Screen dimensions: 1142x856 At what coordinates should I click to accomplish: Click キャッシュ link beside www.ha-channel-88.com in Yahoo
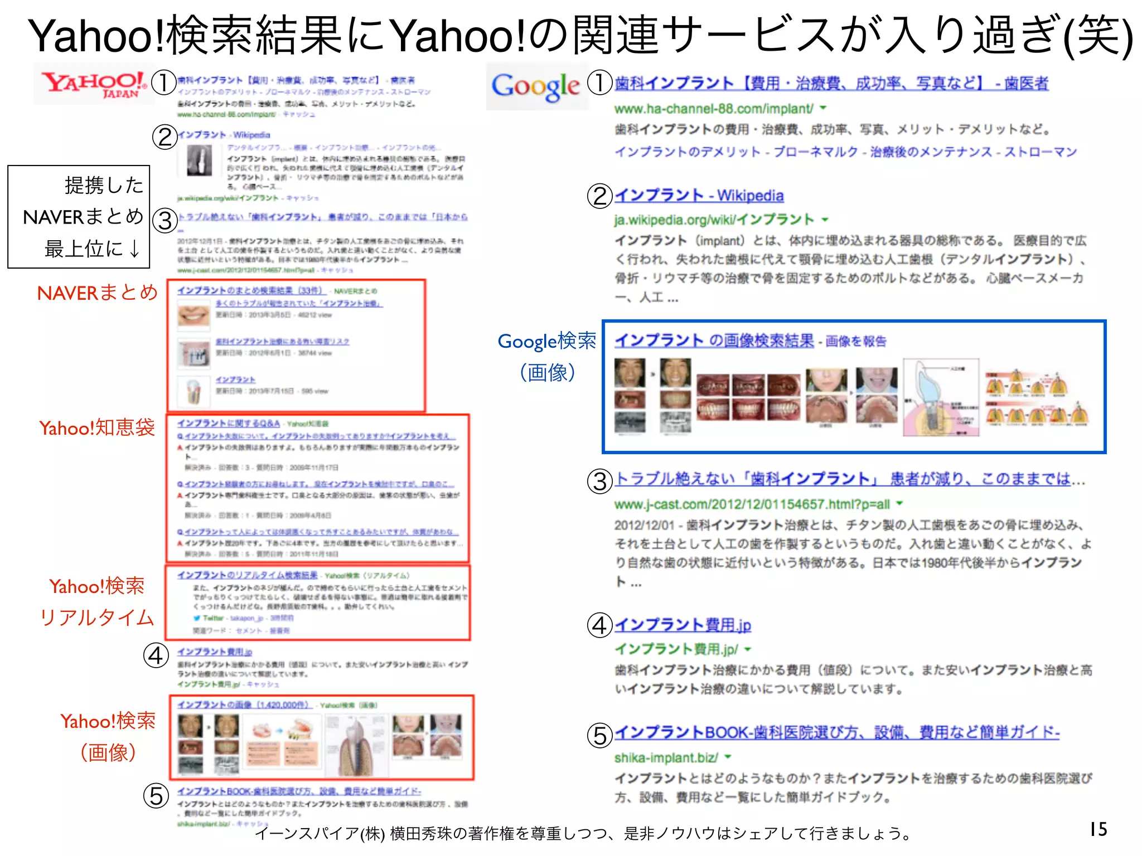pyautogui.click(x=298, y=114)
